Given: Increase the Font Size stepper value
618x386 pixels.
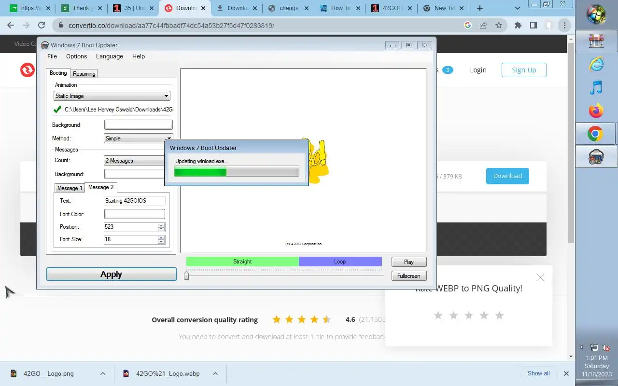Looking at the screenshot, I should tap(161, 237).
